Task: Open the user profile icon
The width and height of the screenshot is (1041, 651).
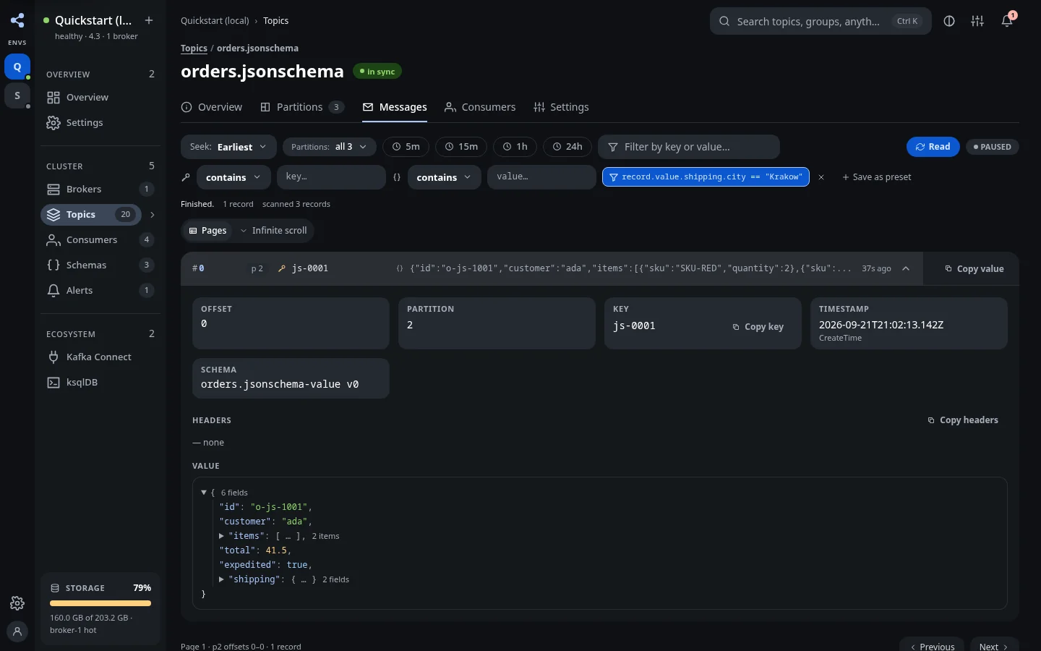Action: point(17,631)
